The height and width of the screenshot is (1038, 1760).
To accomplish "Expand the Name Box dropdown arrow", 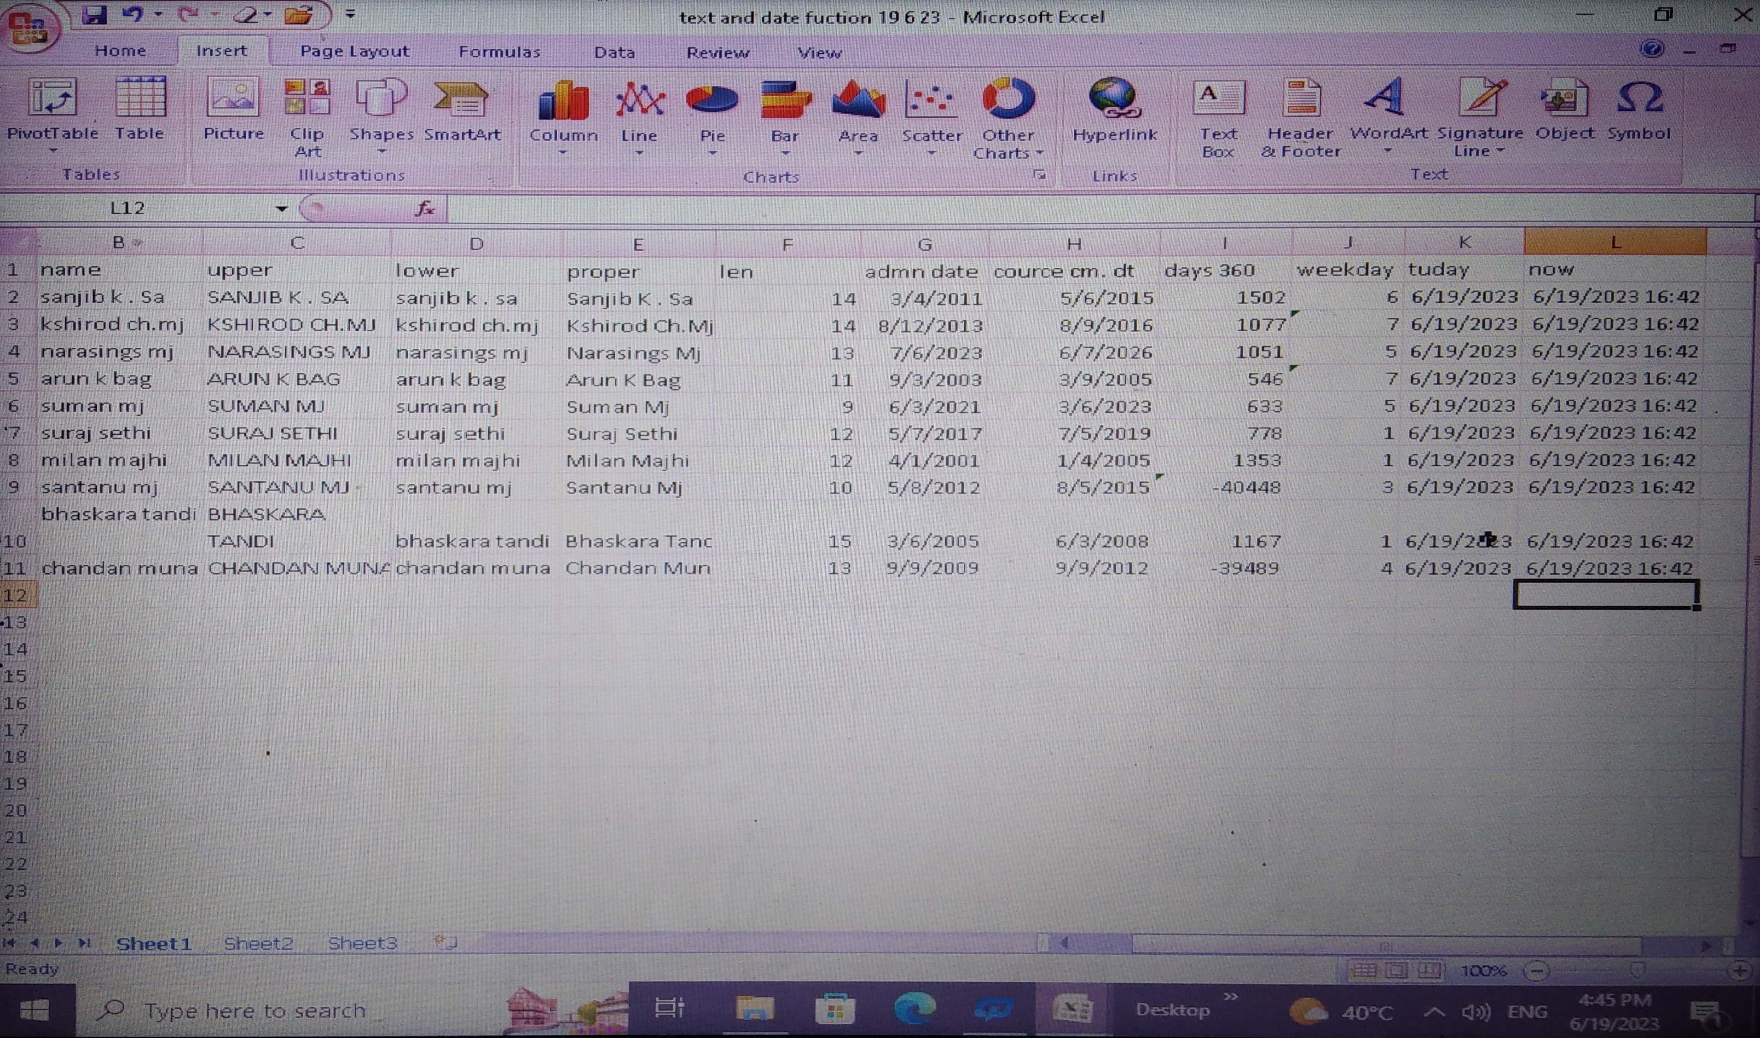I will [281, 208].
